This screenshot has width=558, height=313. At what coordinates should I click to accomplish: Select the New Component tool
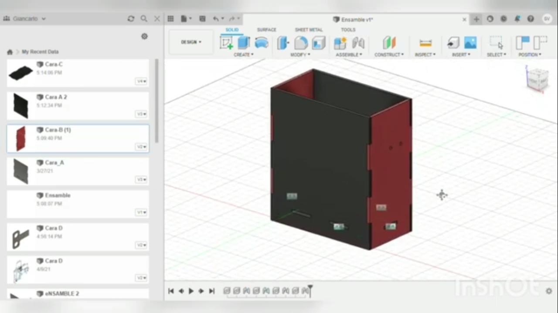pyautogui.click(x=340, y=43)
